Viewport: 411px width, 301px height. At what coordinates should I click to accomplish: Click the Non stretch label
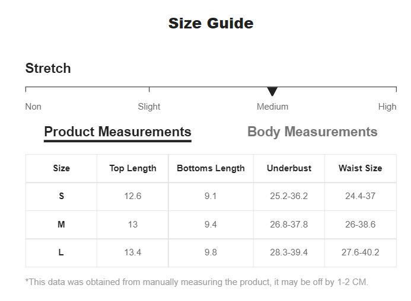(x=33, y=107)
